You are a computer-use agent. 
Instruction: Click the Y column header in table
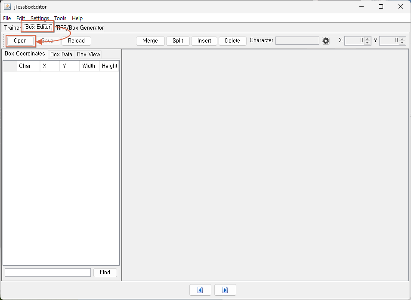tap(69, 66)
